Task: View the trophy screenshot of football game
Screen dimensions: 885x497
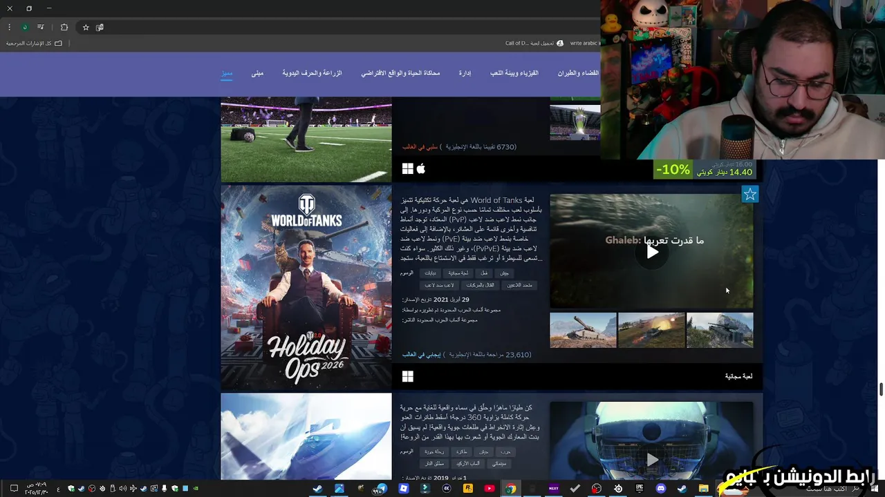Action: 575,123
